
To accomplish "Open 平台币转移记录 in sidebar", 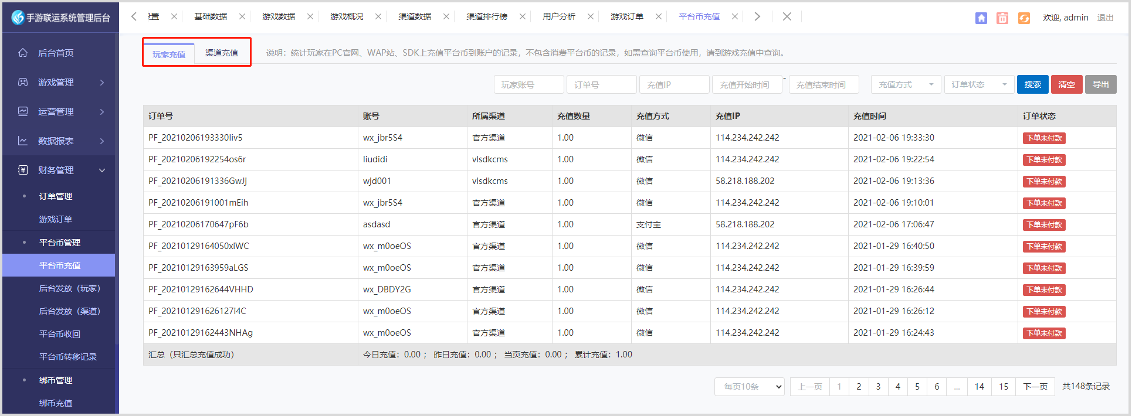I will [x=68, y=357].
